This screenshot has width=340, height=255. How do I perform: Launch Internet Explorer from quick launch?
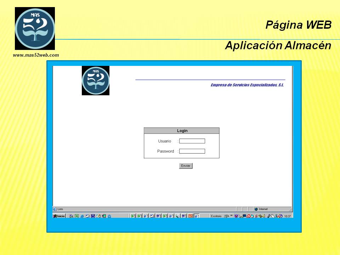[82, 216]
